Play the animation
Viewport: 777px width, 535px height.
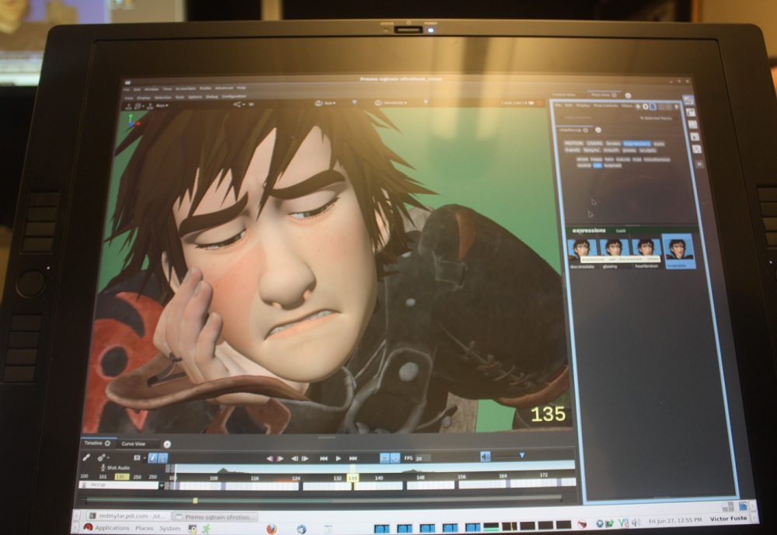tap(339, 458)
